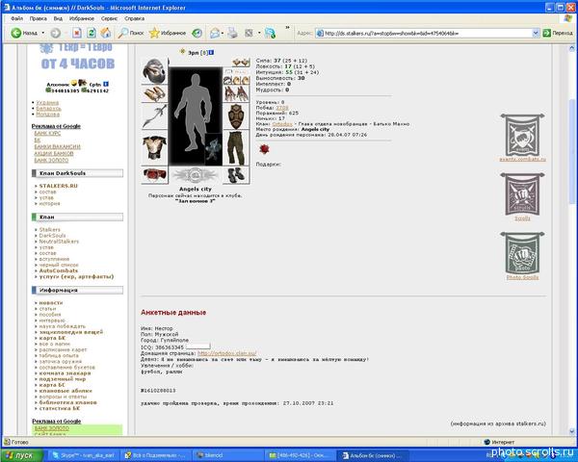Click the IE Forward arrow button
The width and height of the screenshot is (578, 462).
coord(55,33)
